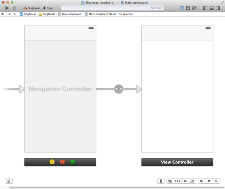Select the orange First Responder cube
Screen dimensions: 225x189
click(62, 162)
